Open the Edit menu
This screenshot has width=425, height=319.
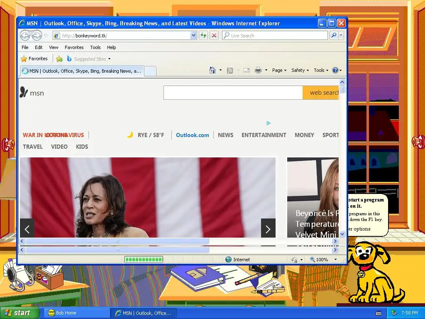click(39, 47)
